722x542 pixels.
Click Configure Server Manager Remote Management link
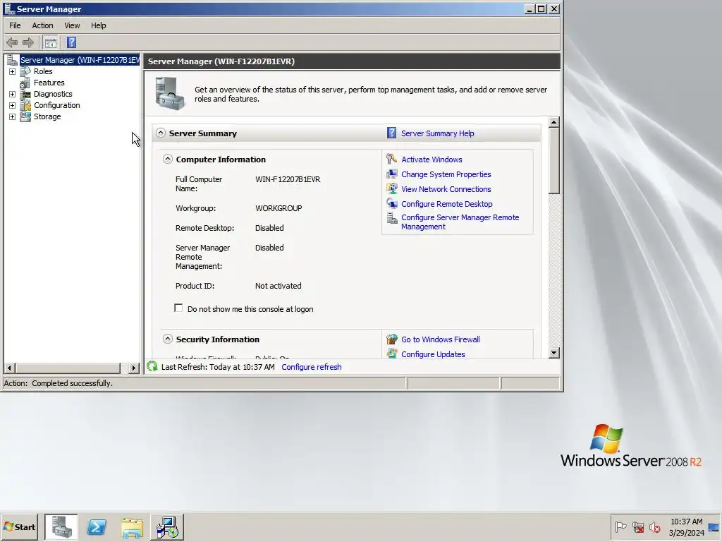[x=460, y=222]
